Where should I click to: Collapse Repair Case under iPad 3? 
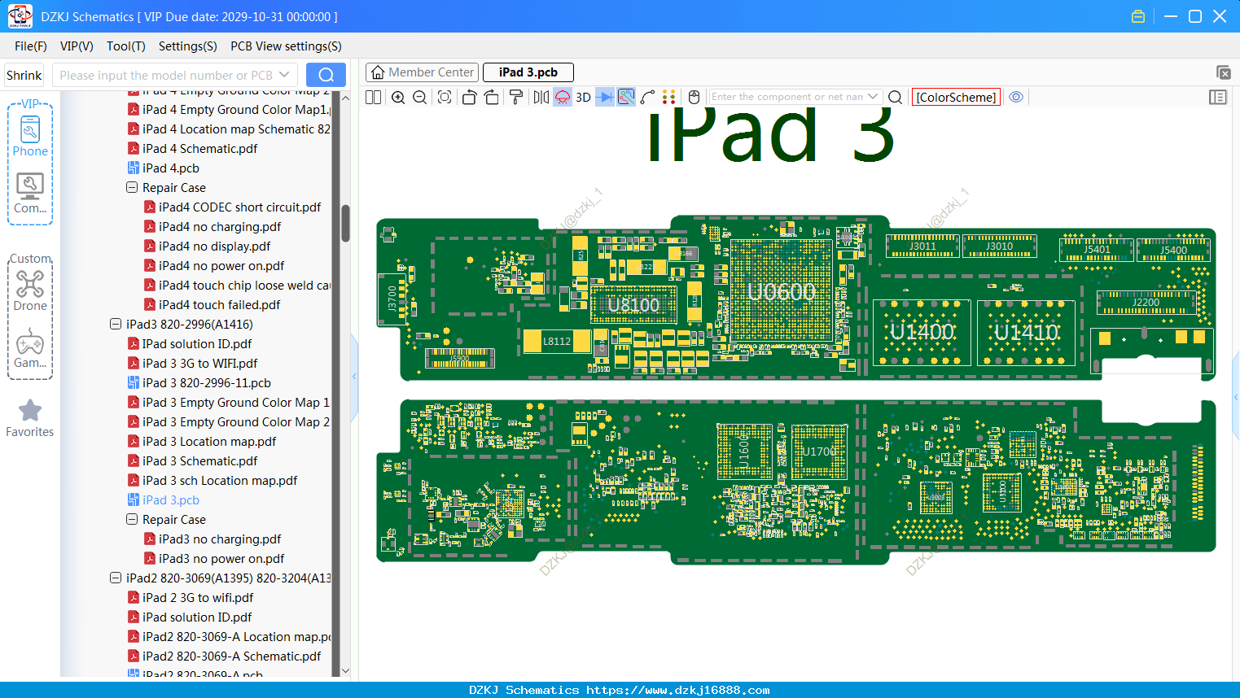tap(132, 519)
